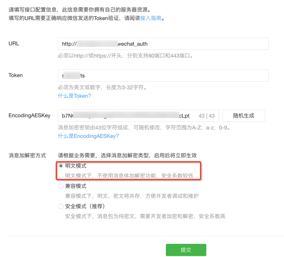
Task: Click the 43 | 43 character counter
Action: [207, 116]
